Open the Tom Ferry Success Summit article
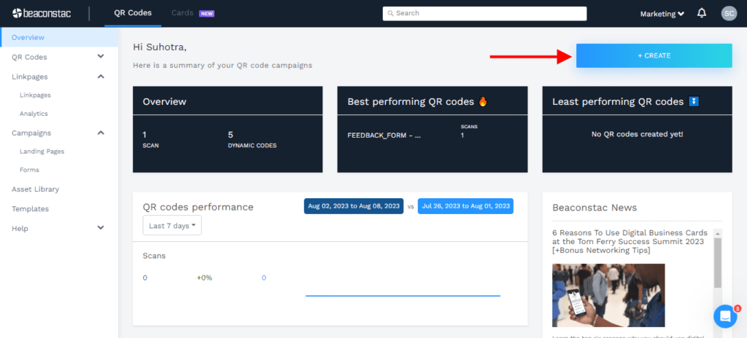The width and height of the screenshot is (747, 338). point(630,241)
